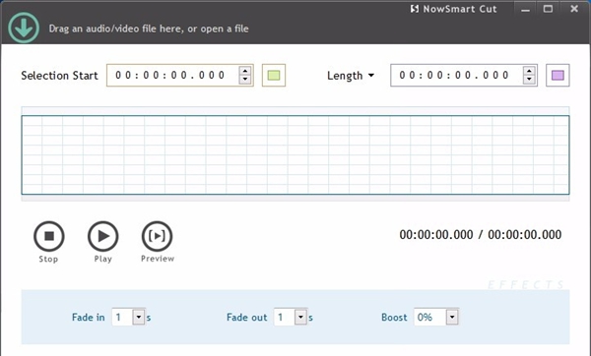Start playback with the Play button
The image size is (591, 356).
tap(102, 236)
